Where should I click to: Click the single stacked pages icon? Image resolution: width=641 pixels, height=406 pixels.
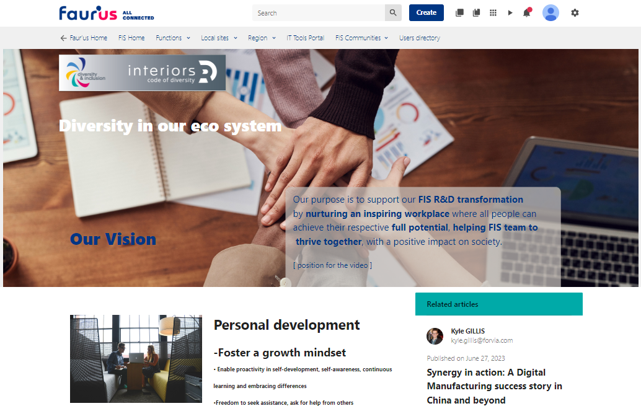(x=459, y=13)
